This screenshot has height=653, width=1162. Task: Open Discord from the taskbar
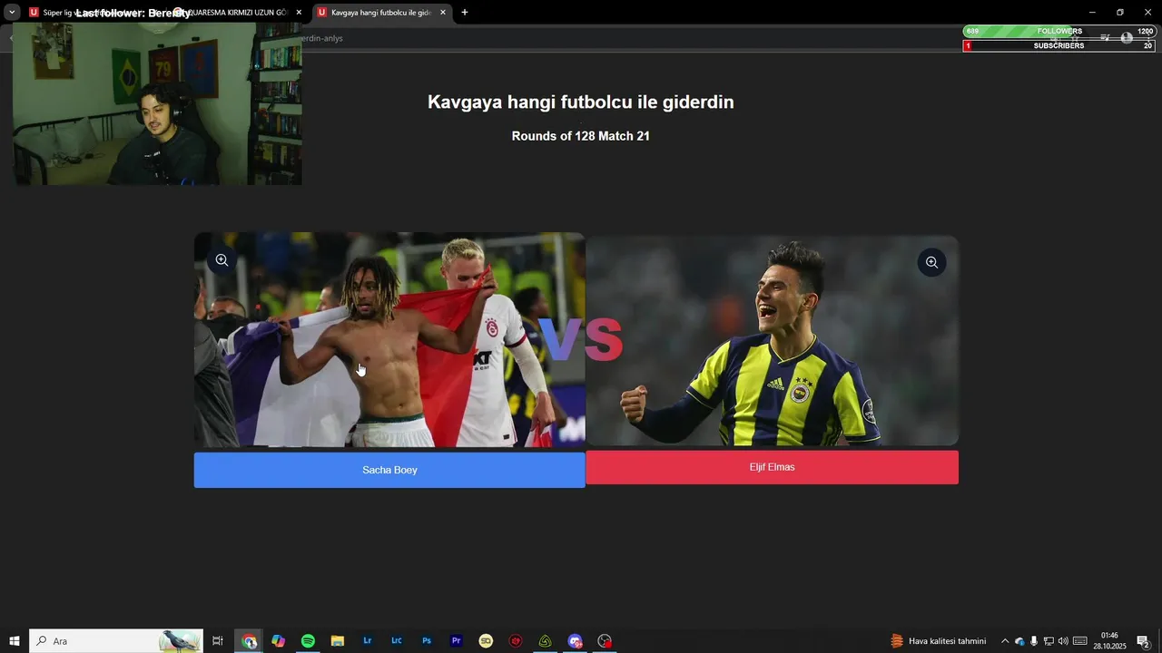pos(575,641)
